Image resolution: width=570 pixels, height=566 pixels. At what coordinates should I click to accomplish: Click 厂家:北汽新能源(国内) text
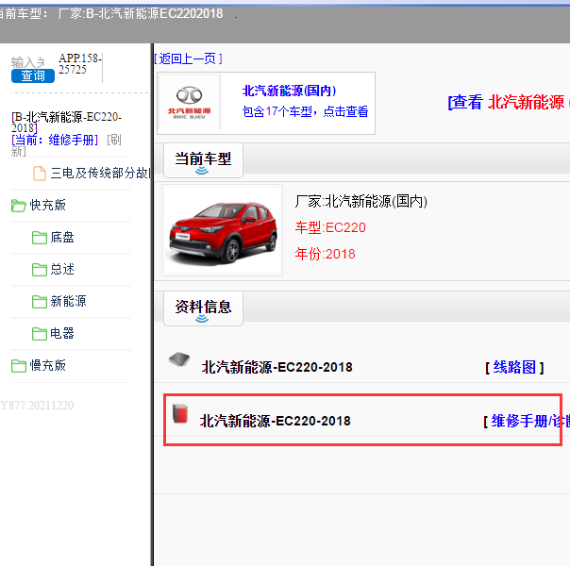[x=361, y=201]
